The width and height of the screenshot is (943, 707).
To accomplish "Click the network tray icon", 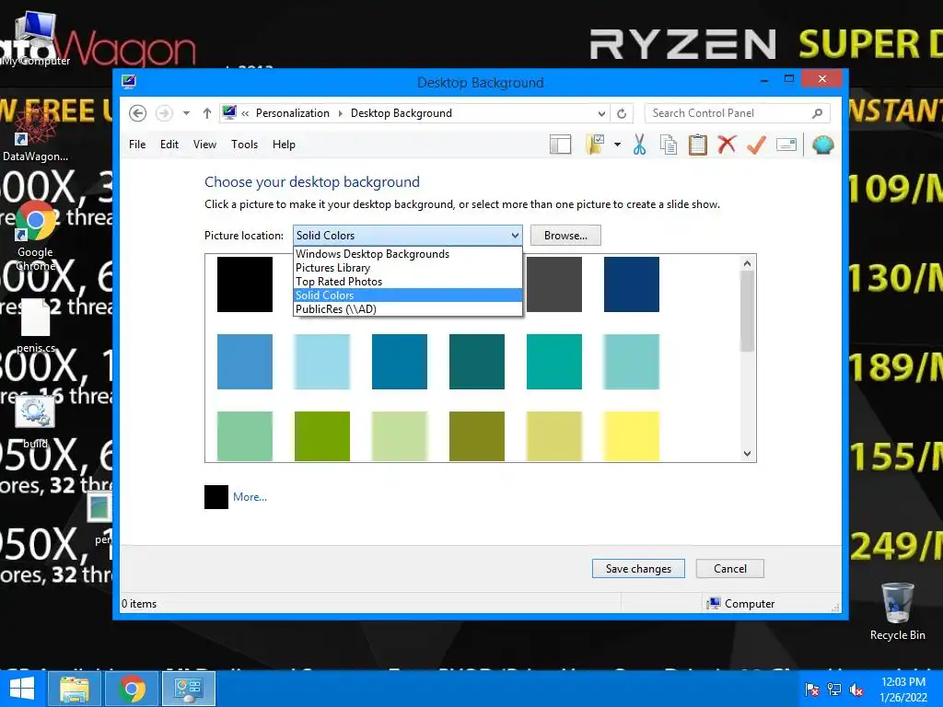I will click(x=834, y=690).
